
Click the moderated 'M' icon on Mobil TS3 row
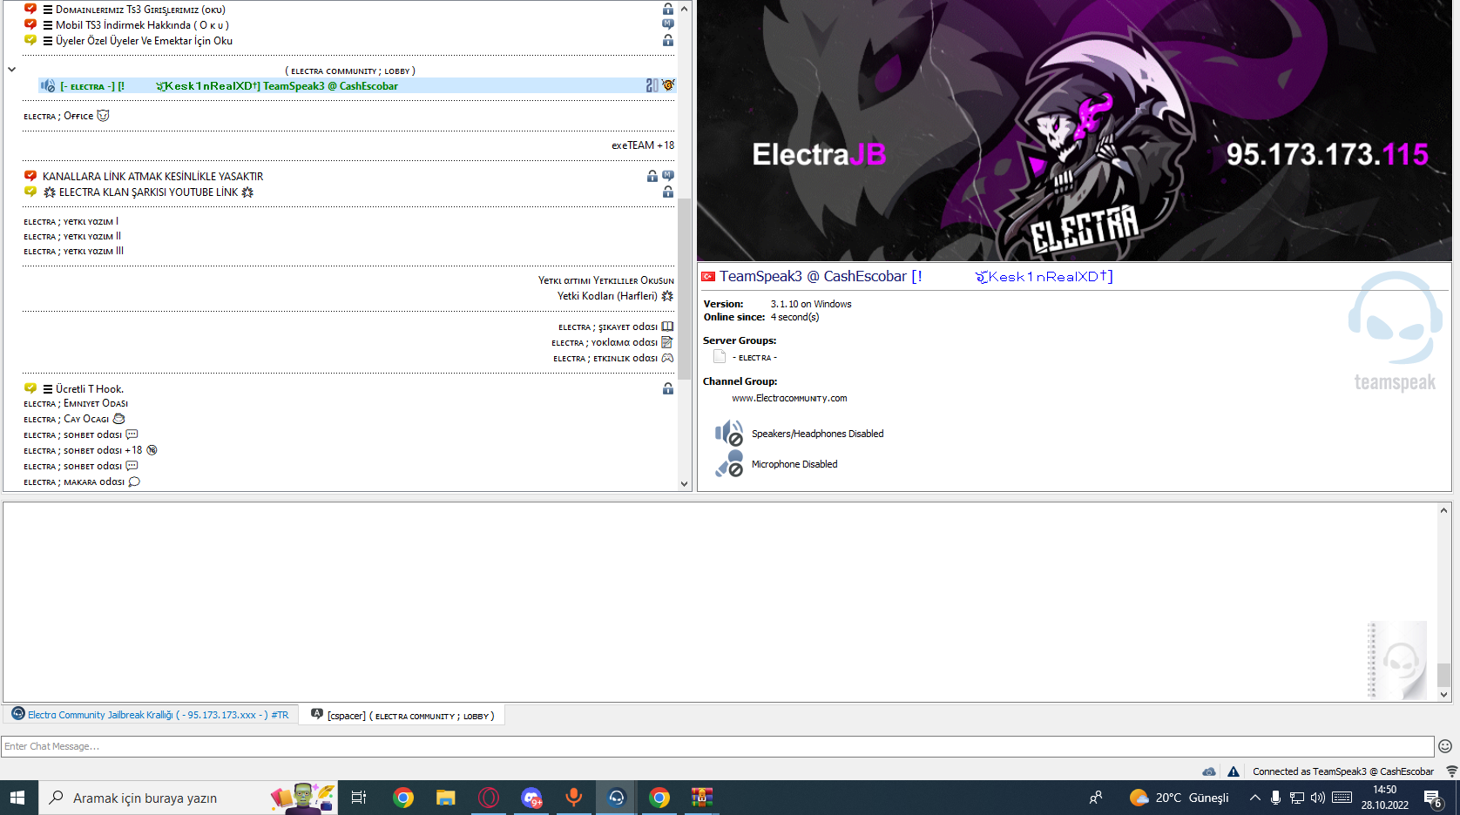click(668, 24)
